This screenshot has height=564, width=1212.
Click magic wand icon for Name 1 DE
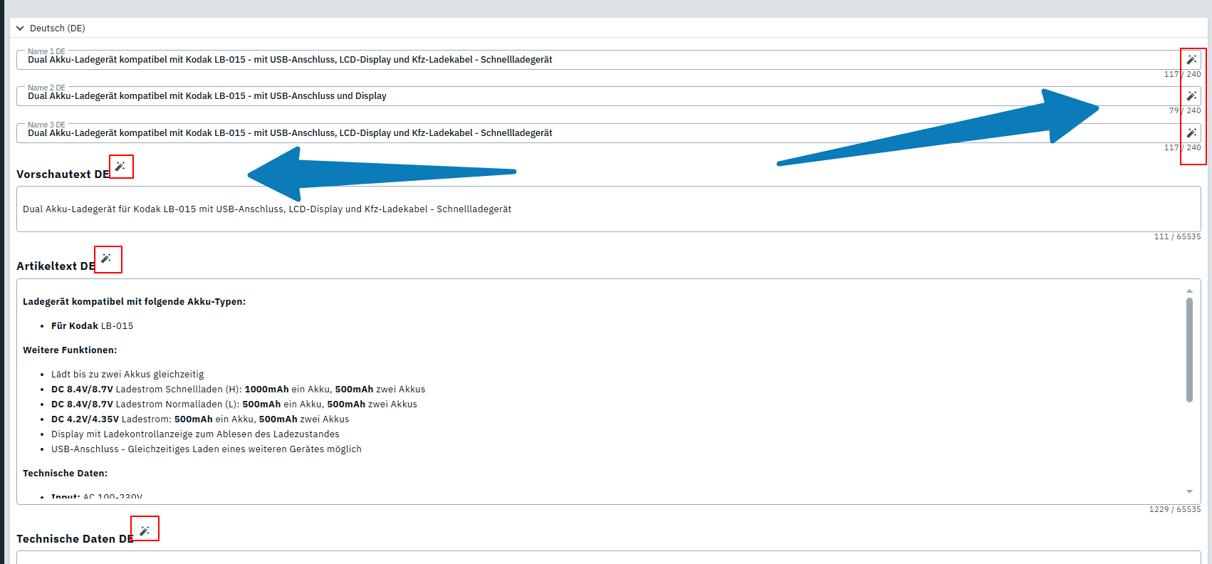(1191, 60)
